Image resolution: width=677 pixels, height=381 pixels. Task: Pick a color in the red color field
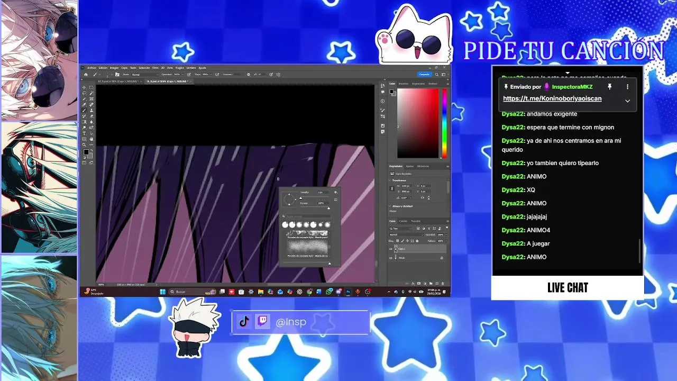[418, 123]
